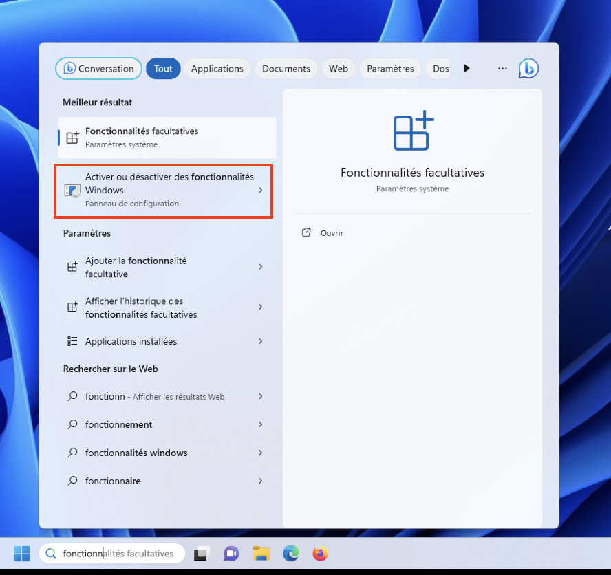Click the Windows features control panel icon

pos(72,191)
